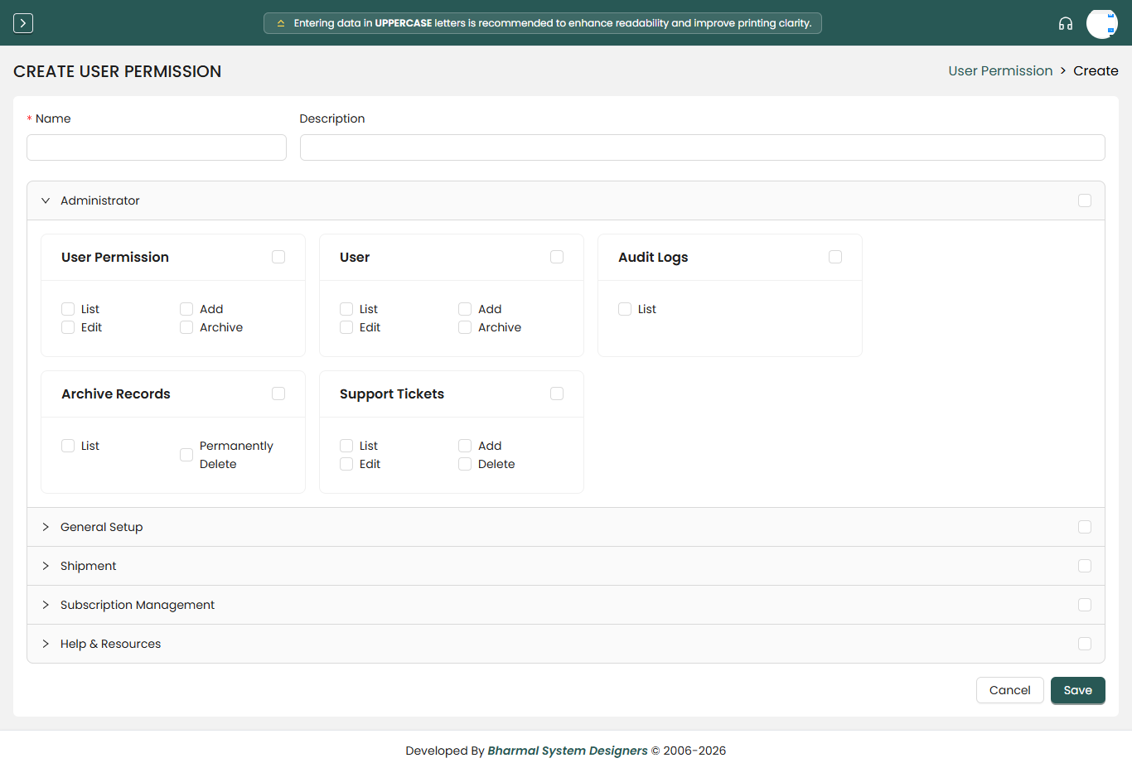Image resolution: width=1132 pixels, height=763 pixels.
Task: Enable Add under Support Tickets
Action: [x=465, y=446]
